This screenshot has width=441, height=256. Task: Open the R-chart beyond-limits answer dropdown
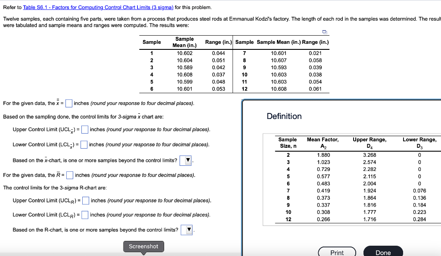click(186, 229)
